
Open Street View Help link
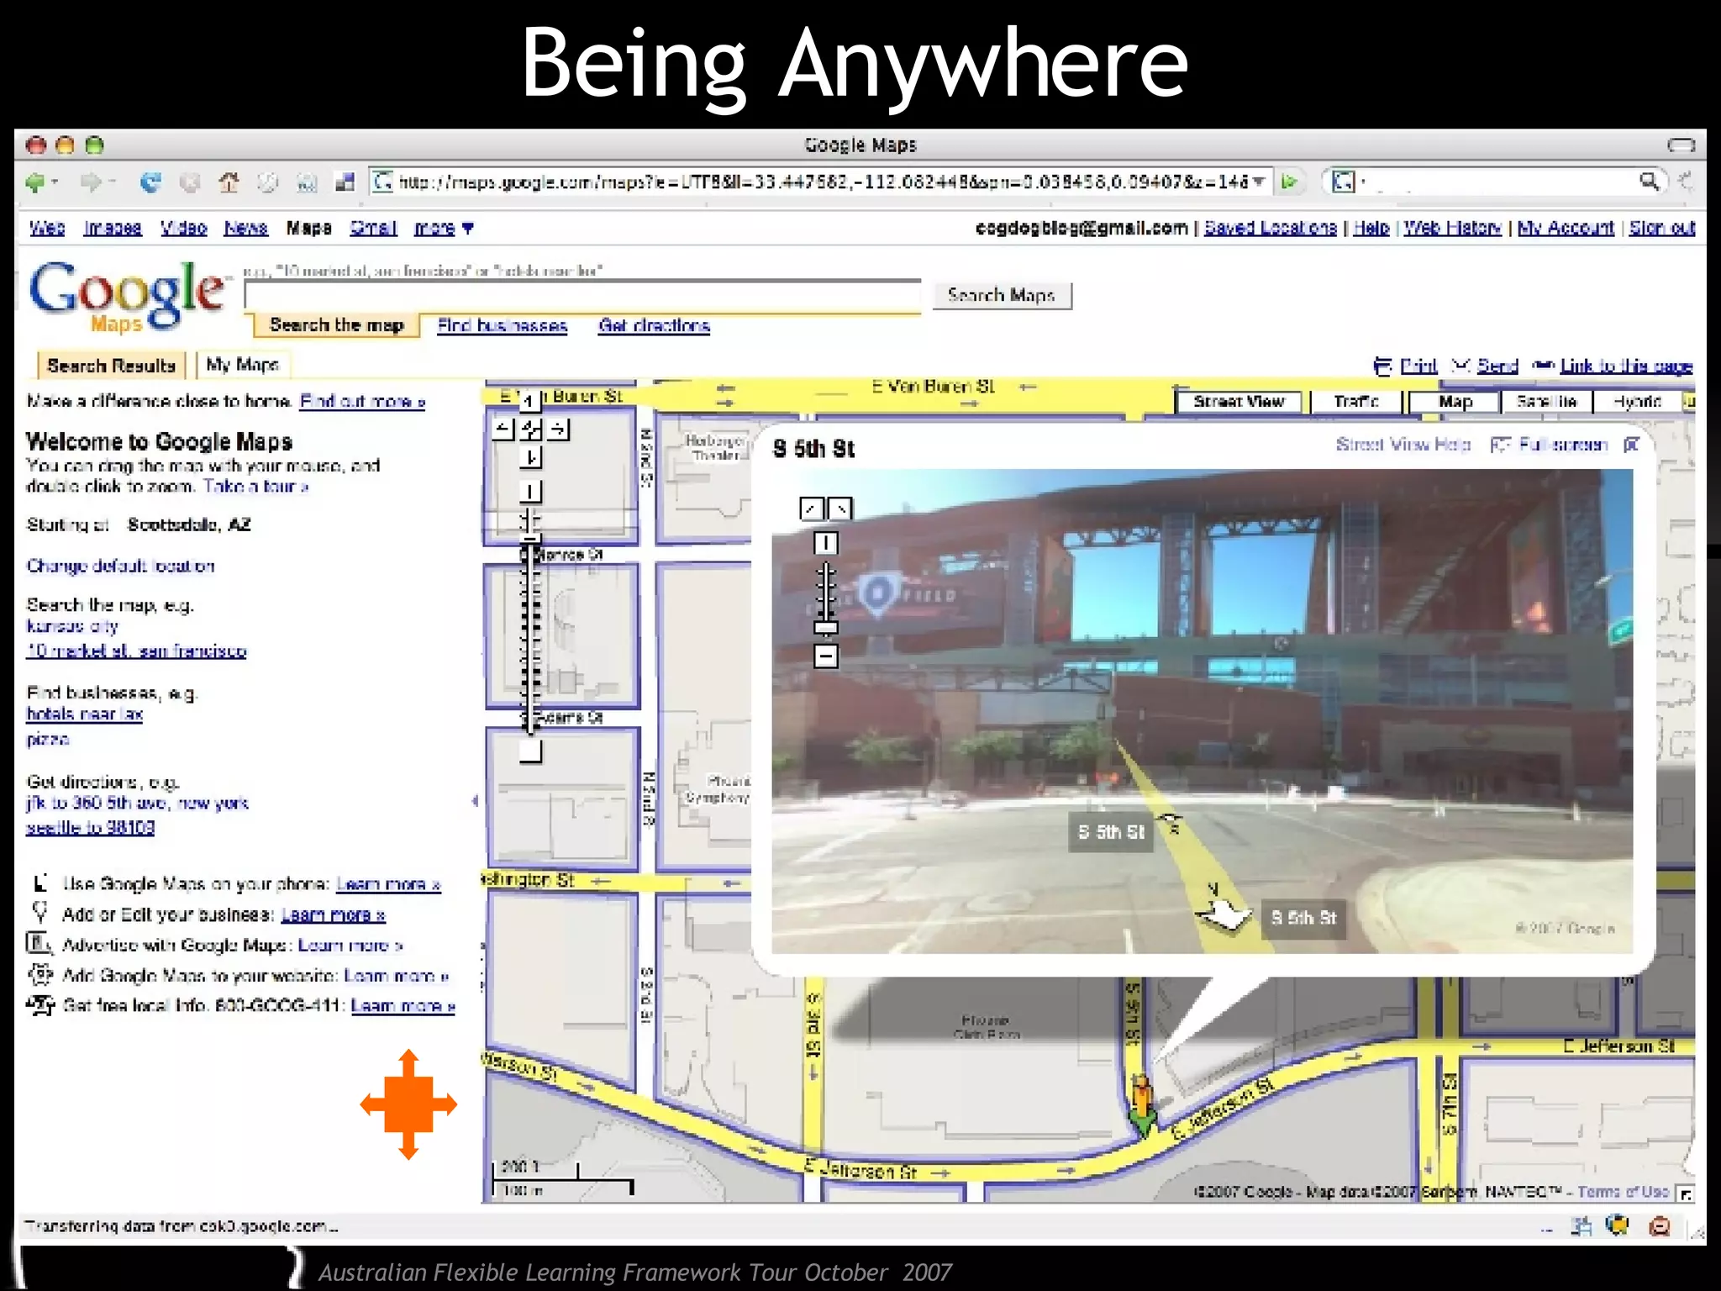[1403, 444]
